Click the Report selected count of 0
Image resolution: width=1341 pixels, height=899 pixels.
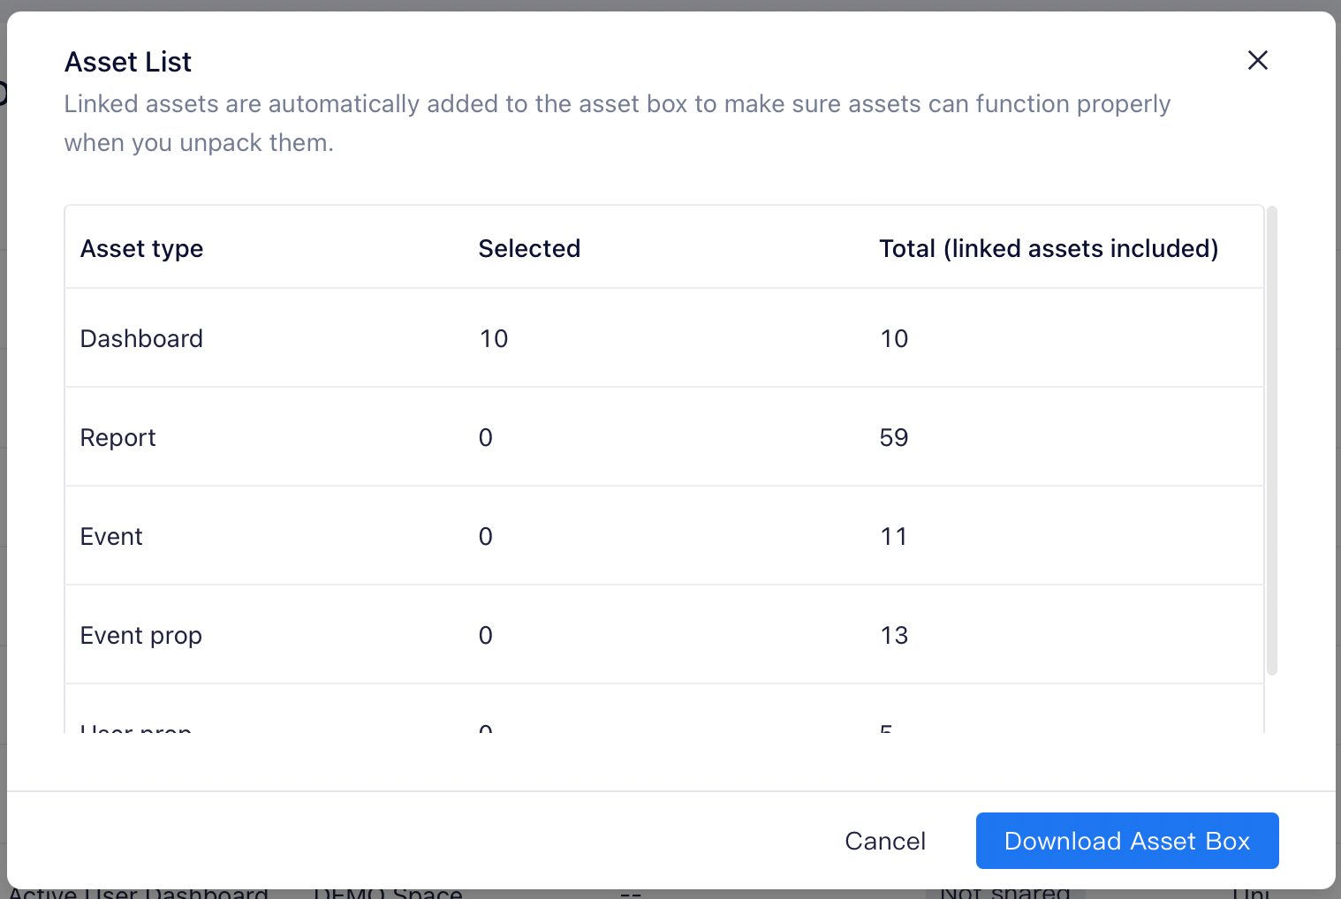click(x=486, y=438)
